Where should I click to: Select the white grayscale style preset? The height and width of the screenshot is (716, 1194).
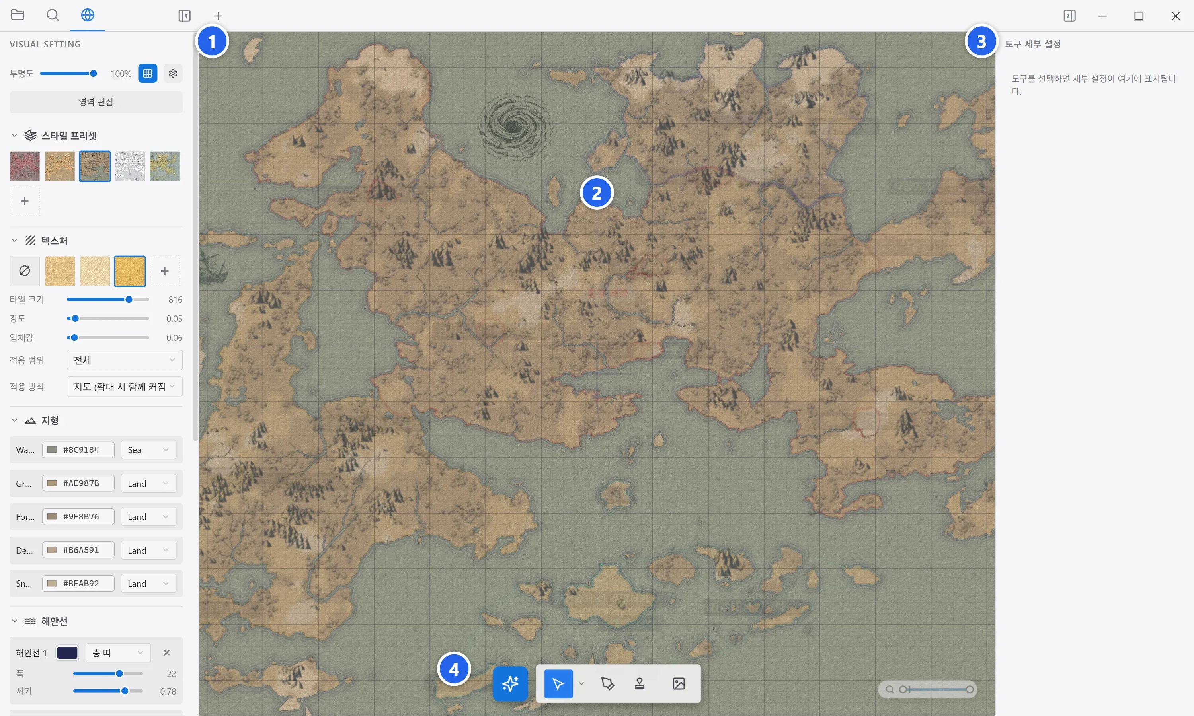click(x=130, y=166)
